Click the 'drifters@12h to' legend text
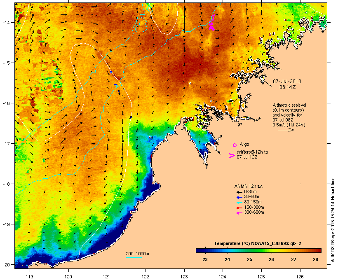The width and height of the screenshot is (338, 280). click(x=252, y=152)
